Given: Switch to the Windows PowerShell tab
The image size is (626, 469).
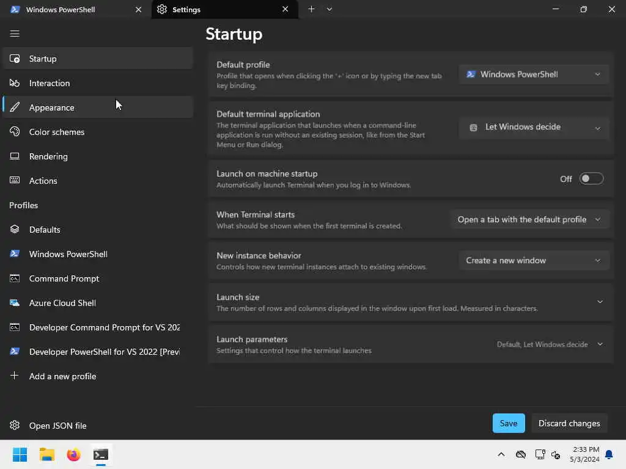Looking at the screenshot, I should 75,10.
